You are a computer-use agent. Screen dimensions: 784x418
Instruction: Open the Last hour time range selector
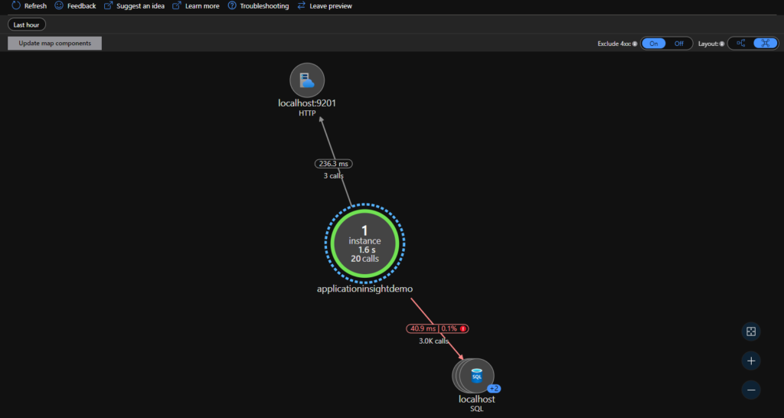pyautogui.click(x=27, y=24)
